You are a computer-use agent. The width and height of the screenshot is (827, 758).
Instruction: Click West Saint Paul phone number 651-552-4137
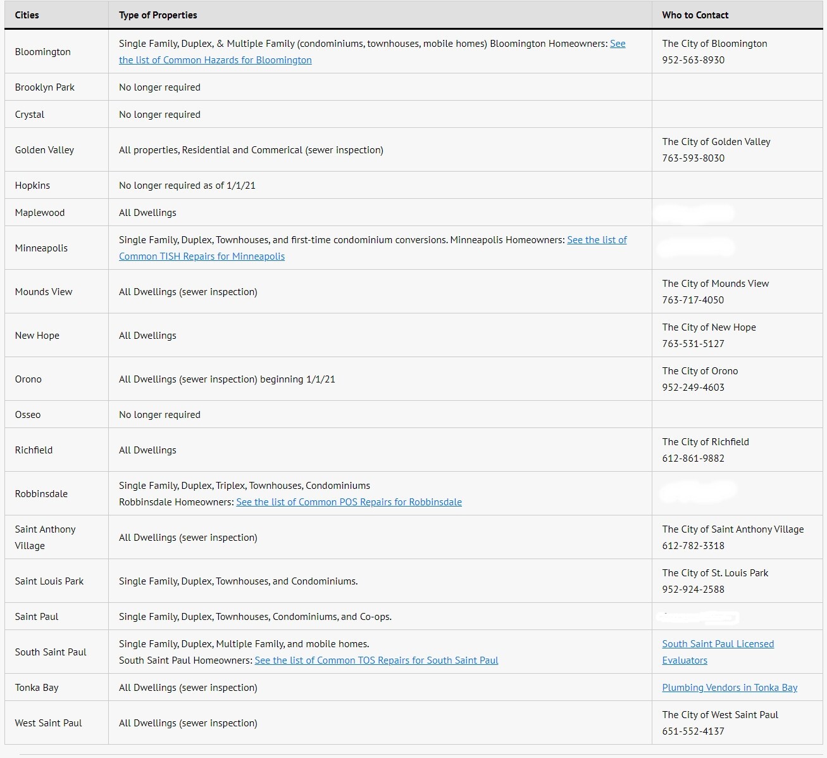(x=693, y=731)
